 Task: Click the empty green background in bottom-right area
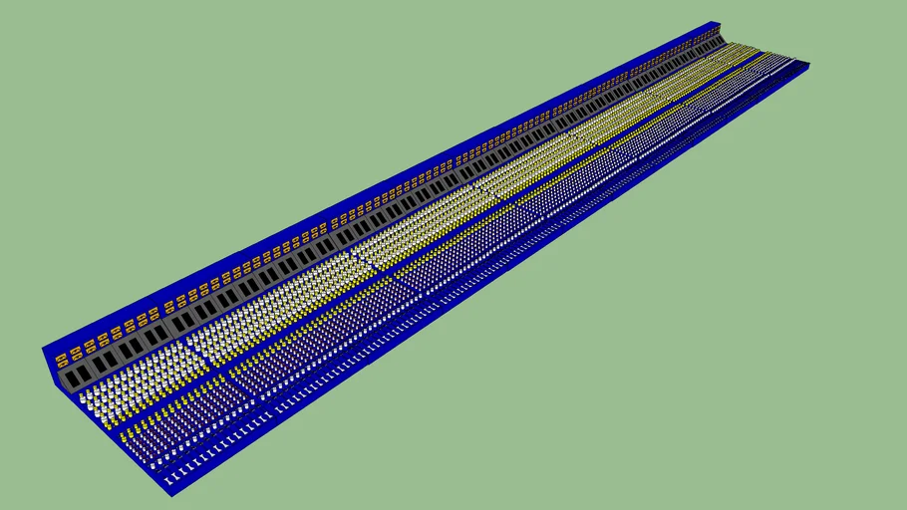coord(748,398)
